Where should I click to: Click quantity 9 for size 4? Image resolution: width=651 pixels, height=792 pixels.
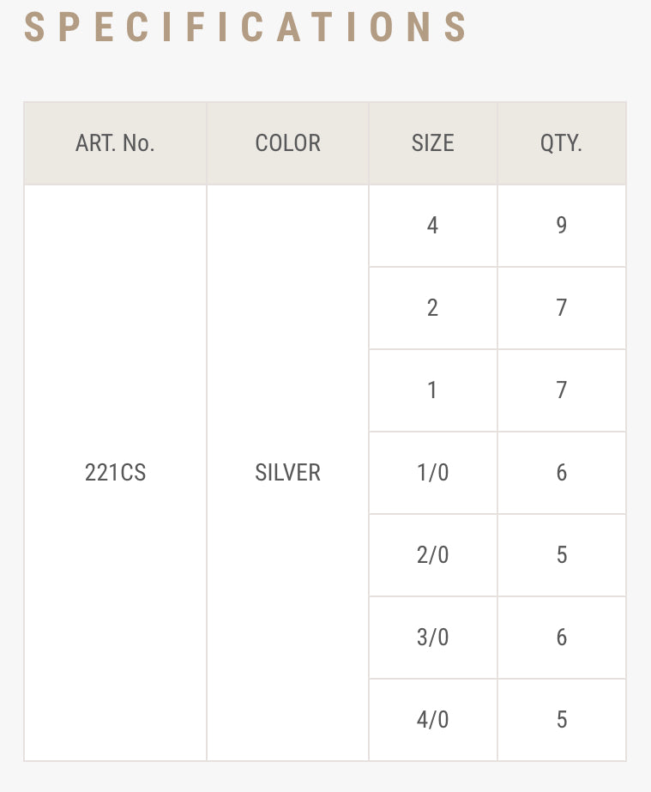(x=561, y=226)
